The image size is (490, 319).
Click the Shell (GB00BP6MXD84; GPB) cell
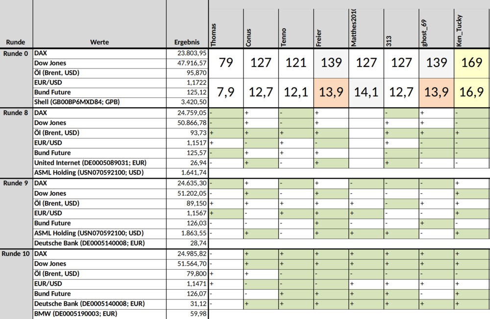pyautogui.click(x=99, y=102)
